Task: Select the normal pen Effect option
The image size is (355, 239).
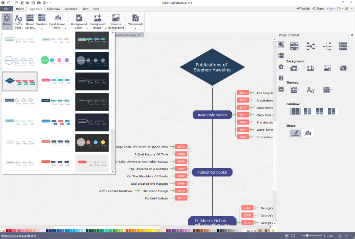Action: [296, 133]
